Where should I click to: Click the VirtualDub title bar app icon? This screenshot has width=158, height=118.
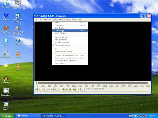[x=35, y=16]
